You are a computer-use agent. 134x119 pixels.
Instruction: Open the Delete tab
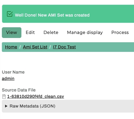coord(51,32)
